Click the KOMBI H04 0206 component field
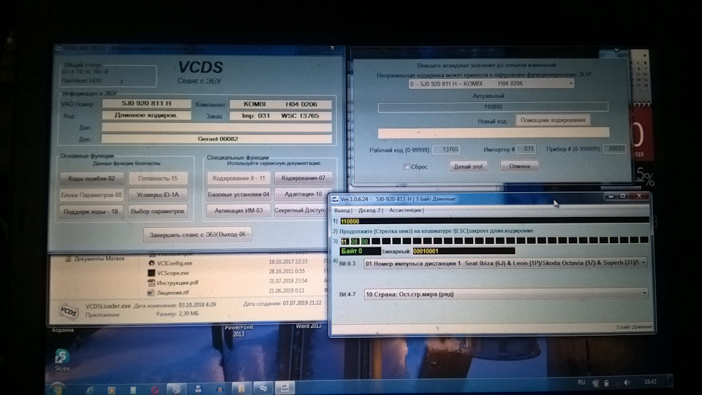 pos(280,104)
